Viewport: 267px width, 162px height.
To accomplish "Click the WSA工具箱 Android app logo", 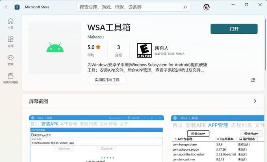I will coord(55,47).
